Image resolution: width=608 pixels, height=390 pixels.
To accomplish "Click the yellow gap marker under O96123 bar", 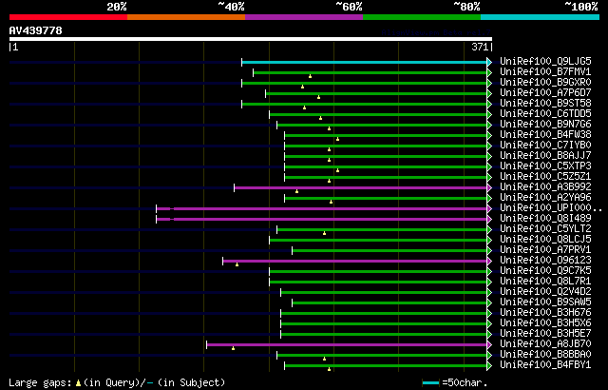I will 237,265.
